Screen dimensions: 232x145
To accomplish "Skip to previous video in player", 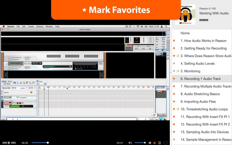I will pyautogui.click(x=5, y=143).
